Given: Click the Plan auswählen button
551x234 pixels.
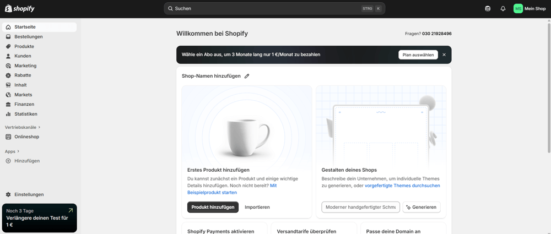Looking at the screenshot, I should click(418, 55).
